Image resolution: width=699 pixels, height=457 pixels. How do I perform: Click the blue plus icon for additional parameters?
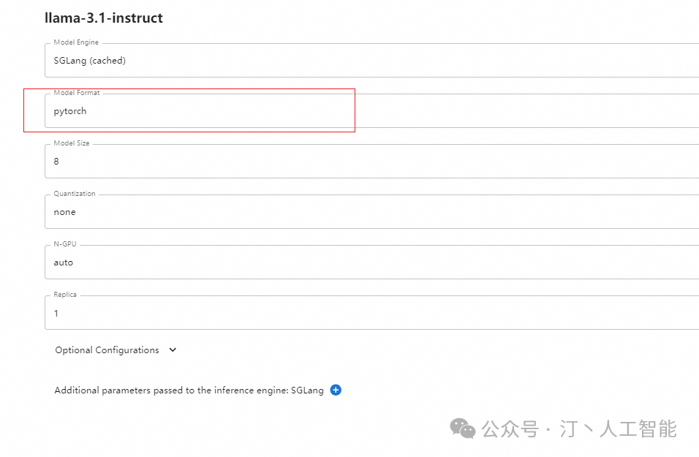click(x=336, y=390)
